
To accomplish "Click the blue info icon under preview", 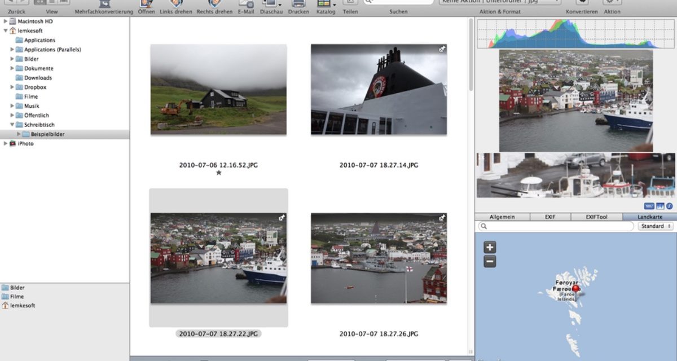I will tap(670, 206).
